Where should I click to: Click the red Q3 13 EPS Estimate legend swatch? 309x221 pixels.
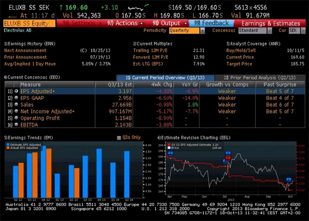(x=169, y=145)
